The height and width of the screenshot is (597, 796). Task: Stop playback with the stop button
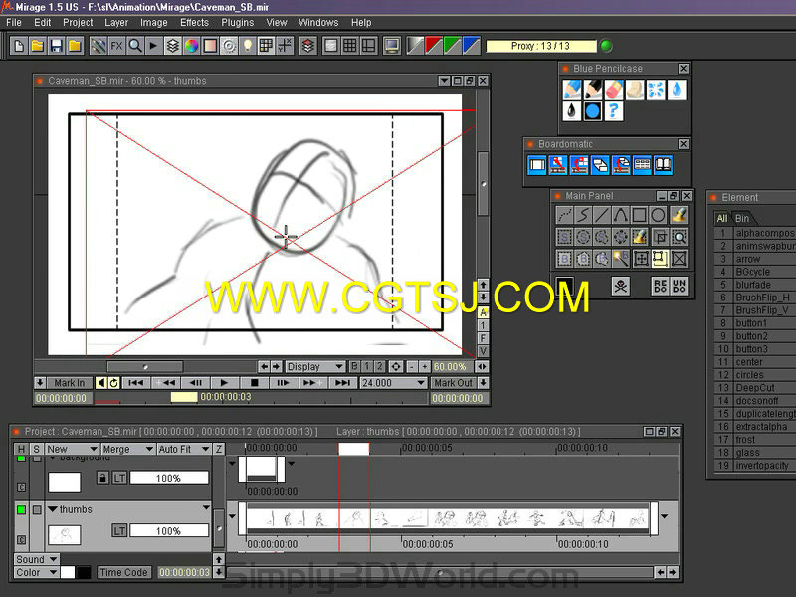pos(255,383)
